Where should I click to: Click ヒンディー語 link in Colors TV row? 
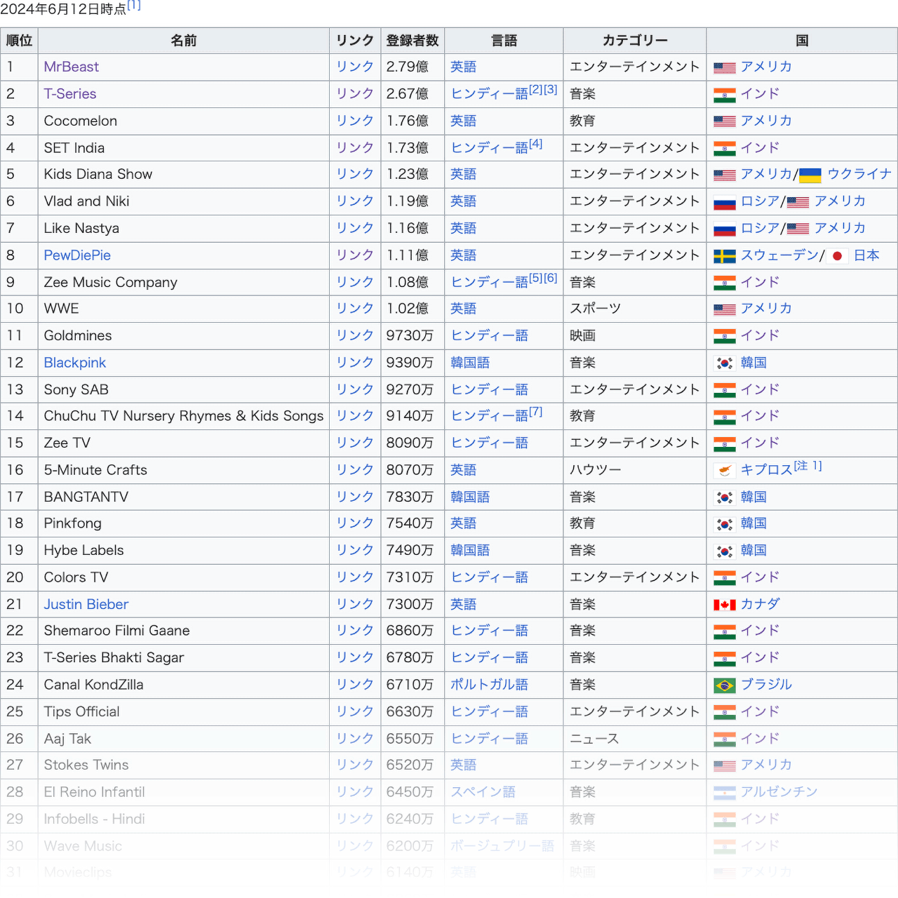pyautogui.click(x=489, y=577)
